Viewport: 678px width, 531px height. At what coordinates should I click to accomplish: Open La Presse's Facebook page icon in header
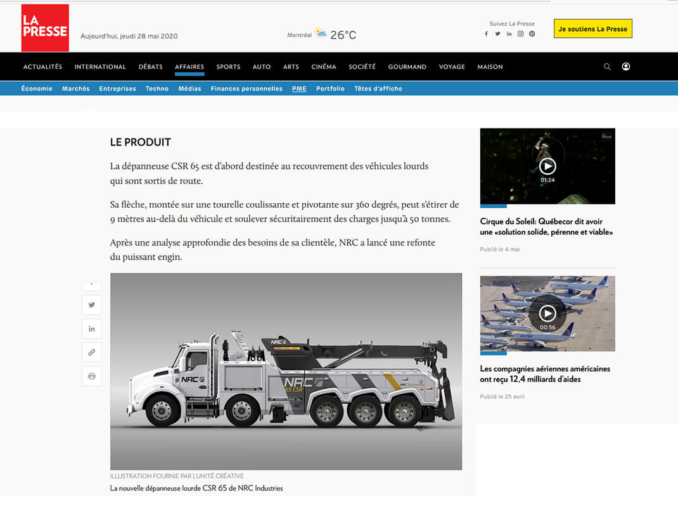486,34
